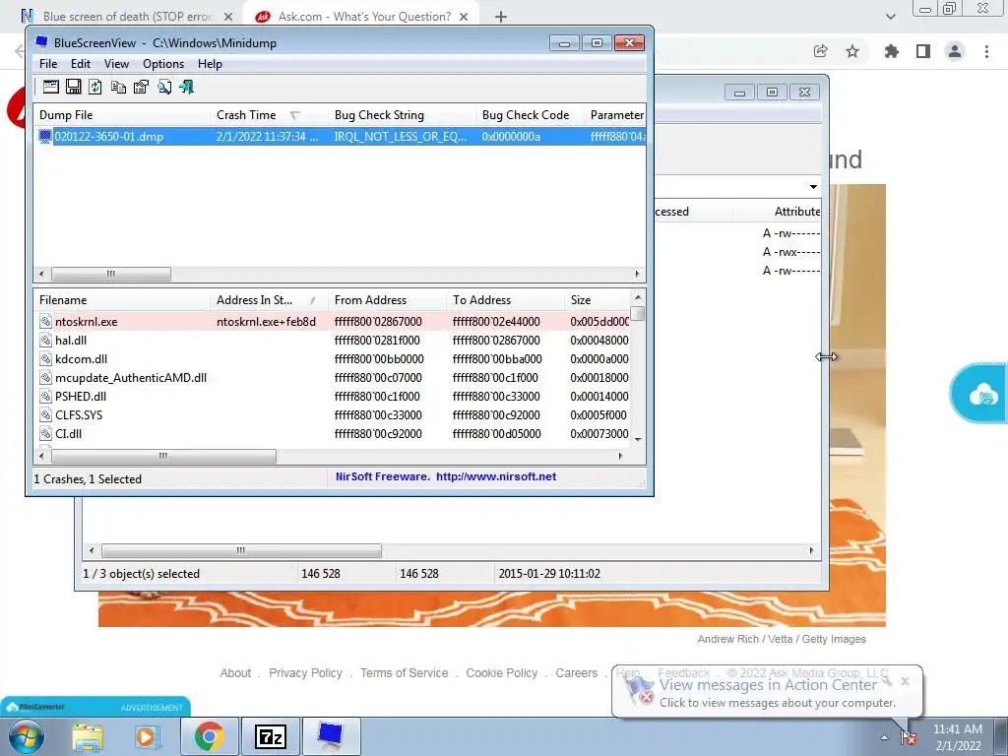Image resolution: width=1008 pixels, height=756 pixels.
Task: Toggle Chrome's side panel icon
Action: click(923, 51)
